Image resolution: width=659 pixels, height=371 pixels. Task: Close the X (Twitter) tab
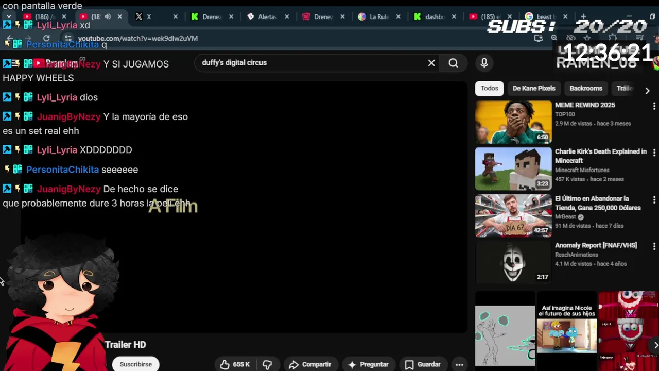175,16
